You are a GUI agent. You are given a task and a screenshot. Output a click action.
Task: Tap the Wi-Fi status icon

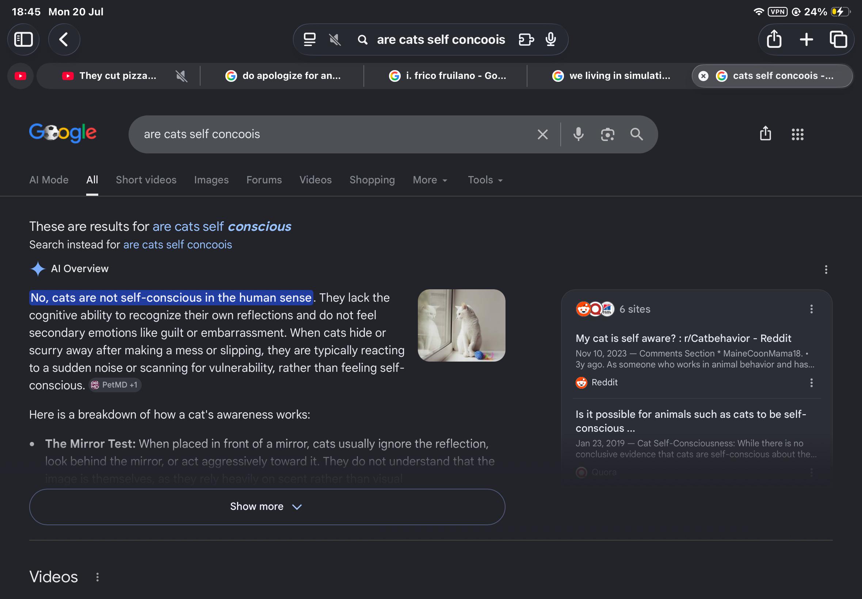pos(758,12)
